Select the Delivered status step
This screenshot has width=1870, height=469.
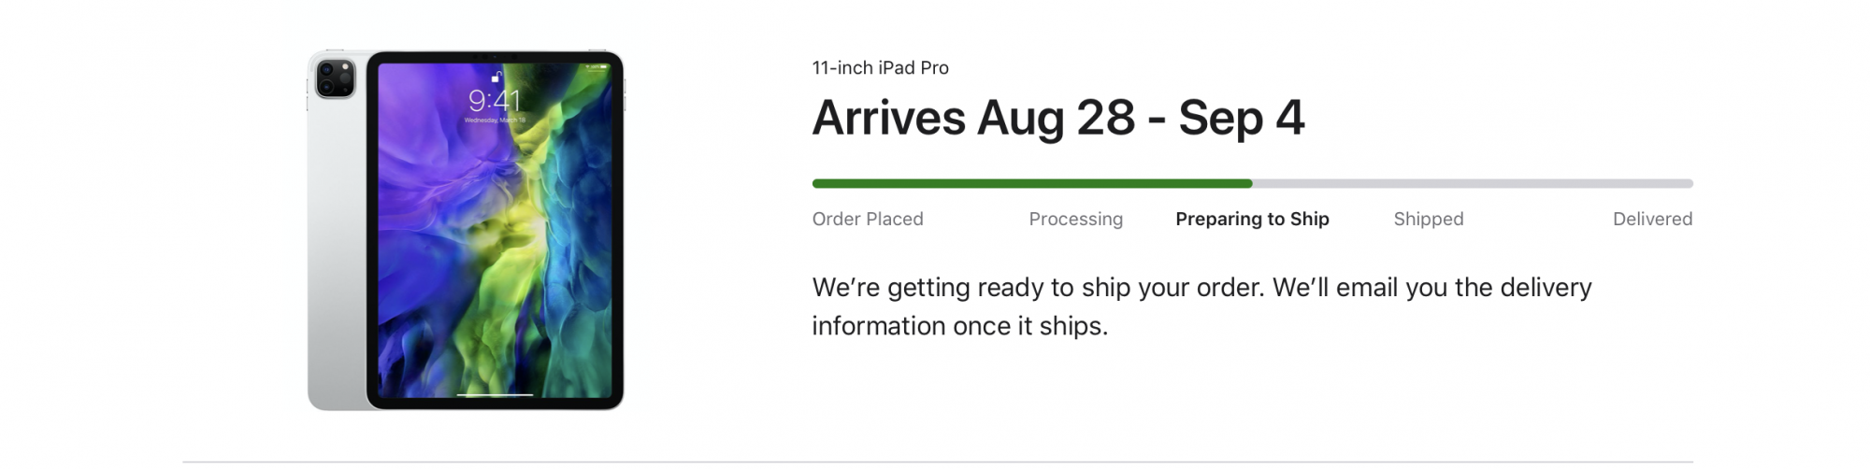1652,219
